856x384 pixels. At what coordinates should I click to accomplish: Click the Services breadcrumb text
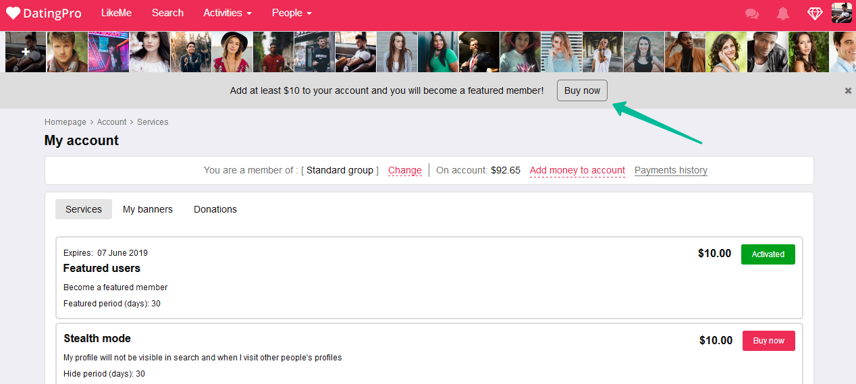coord(153,122)
